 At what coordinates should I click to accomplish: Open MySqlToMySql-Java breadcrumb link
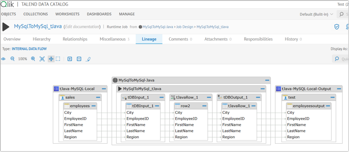158,27
